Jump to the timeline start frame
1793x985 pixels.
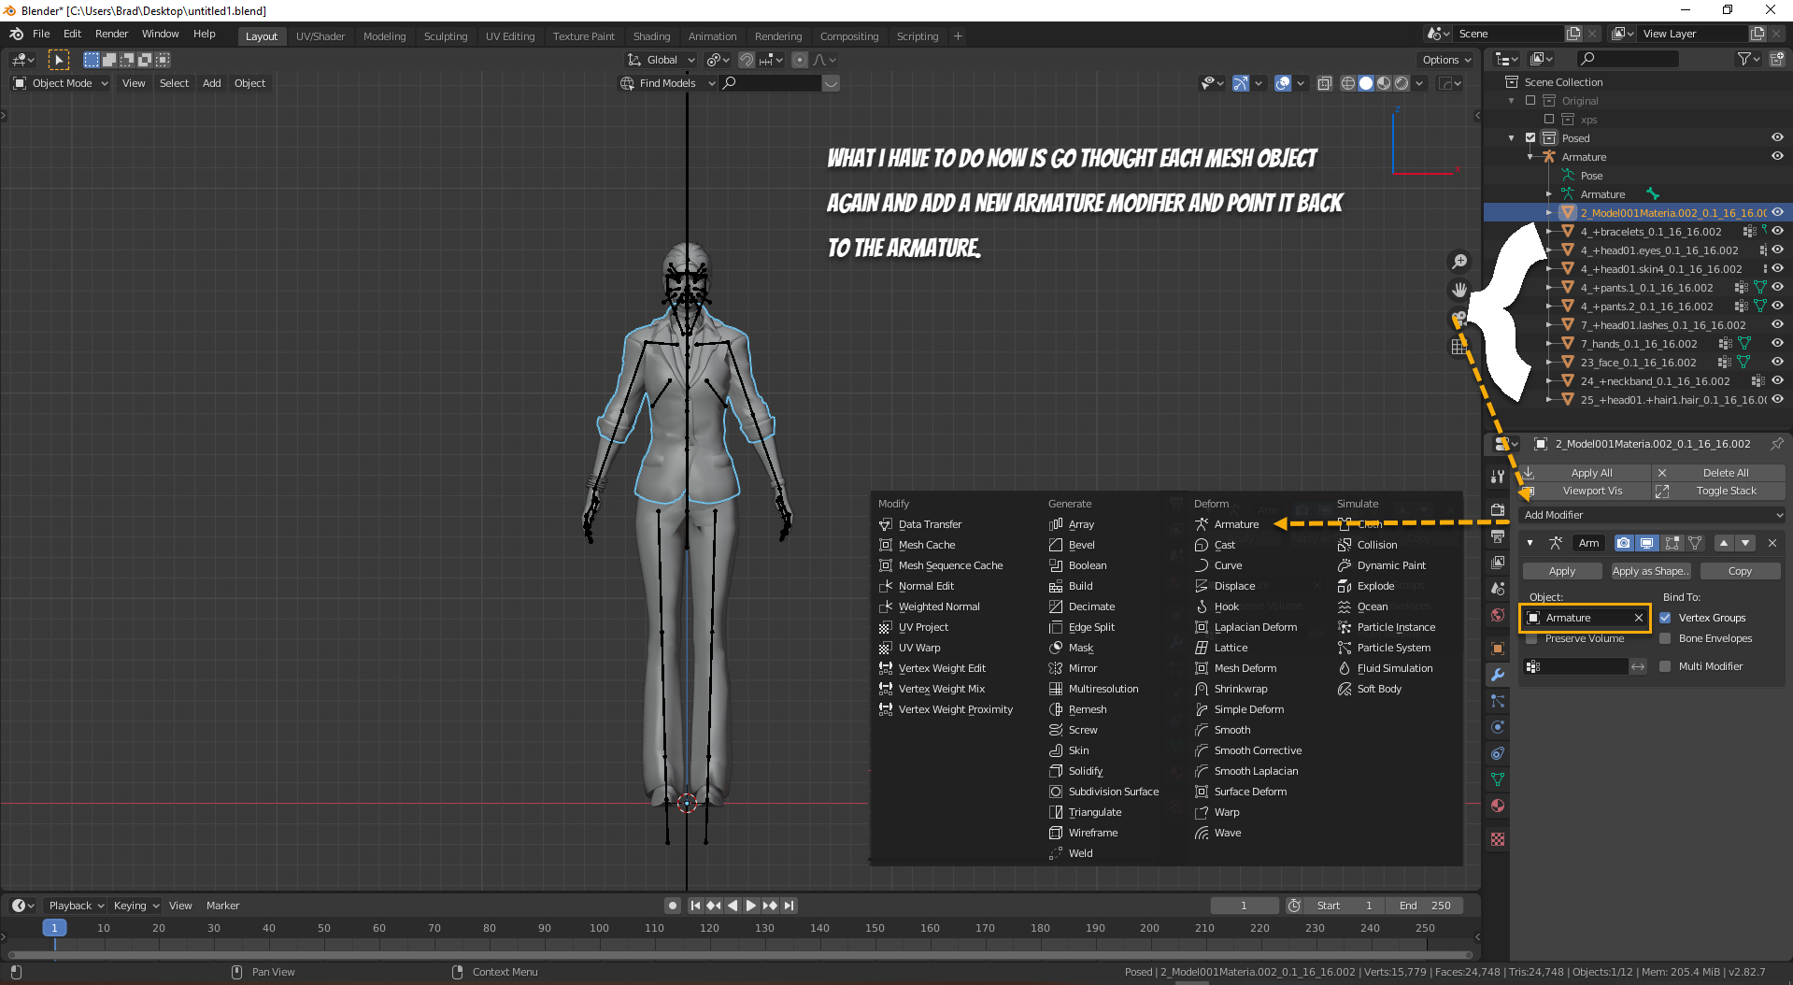695,906
